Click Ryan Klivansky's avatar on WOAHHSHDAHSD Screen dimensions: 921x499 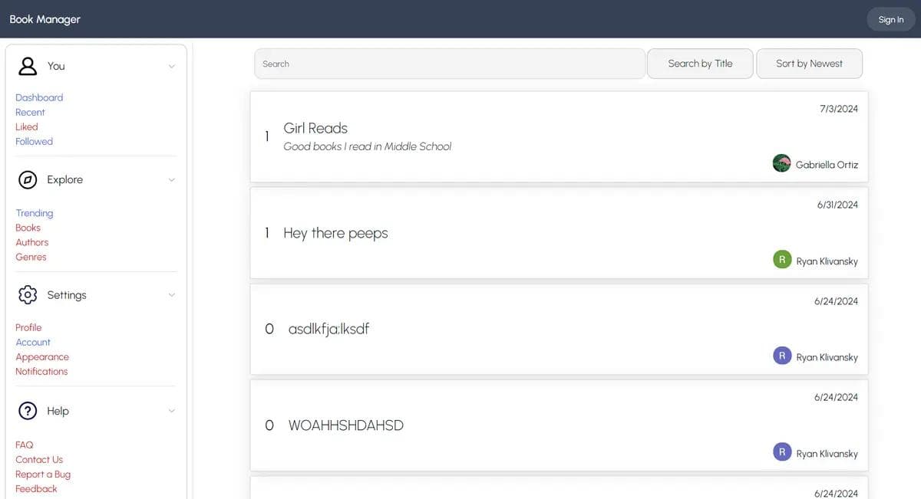[x=781, y=452]
